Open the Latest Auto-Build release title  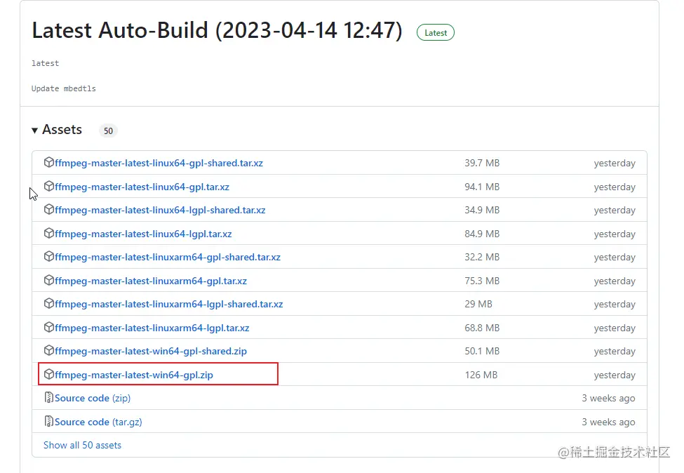pyautogui.click(x=217, y=30)
